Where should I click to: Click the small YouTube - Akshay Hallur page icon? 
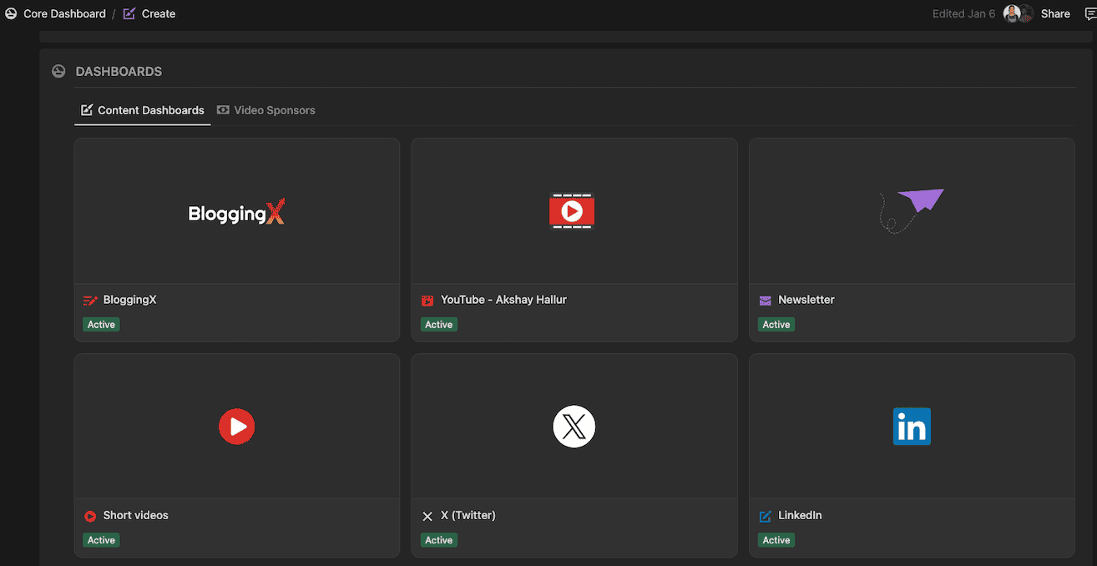click(x=427, y=301)
